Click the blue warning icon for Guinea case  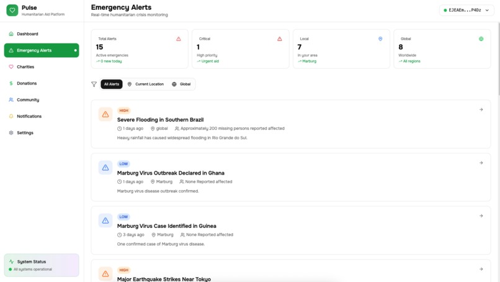point(105,221)
